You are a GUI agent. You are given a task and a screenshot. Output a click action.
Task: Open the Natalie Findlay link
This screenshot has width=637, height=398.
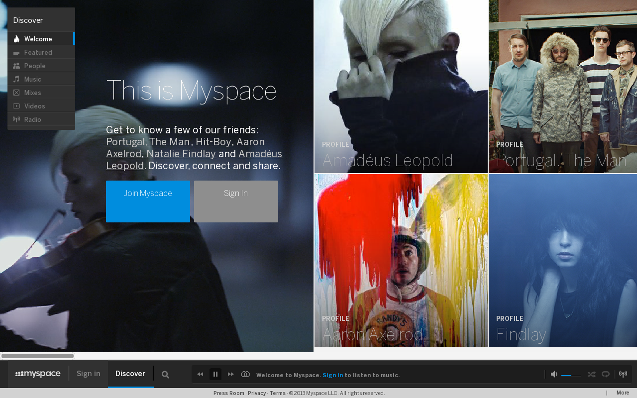tap(181, 154)
